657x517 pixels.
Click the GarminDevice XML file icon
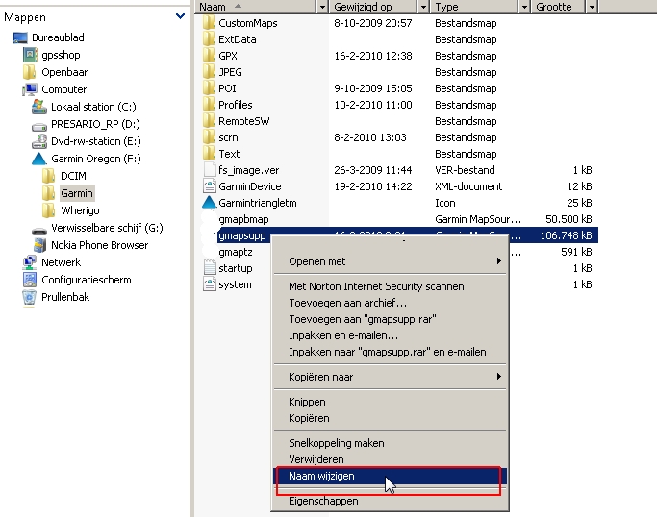click(209, 186)
